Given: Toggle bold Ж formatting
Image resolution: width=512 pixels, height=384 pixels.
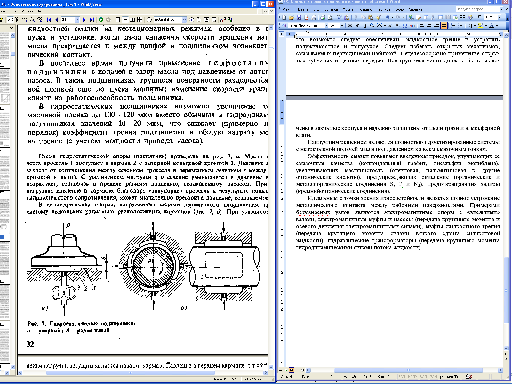Looking at the screenshot, I should click(x=350, y=26).
